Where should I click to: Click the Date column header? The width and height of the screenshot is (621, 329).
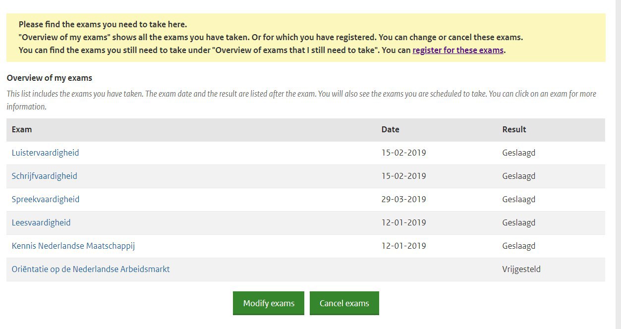pos(390,129)
